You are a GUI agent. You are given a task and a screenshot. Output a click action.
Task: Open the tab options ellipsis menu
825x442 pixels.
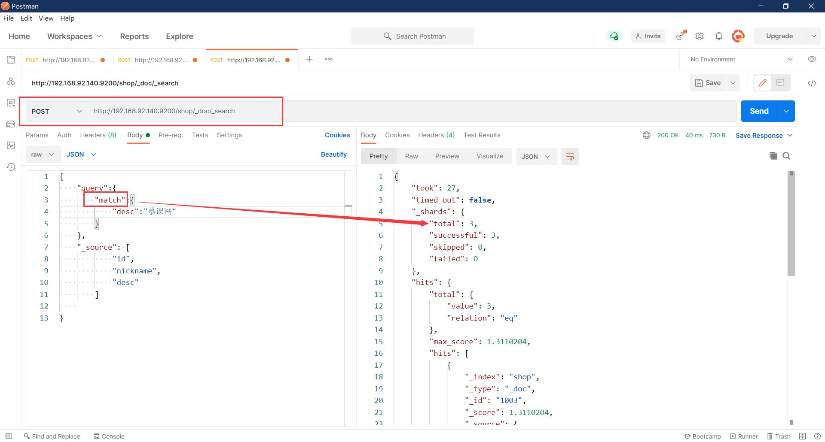pyautogui.click(x=329, y=59)
